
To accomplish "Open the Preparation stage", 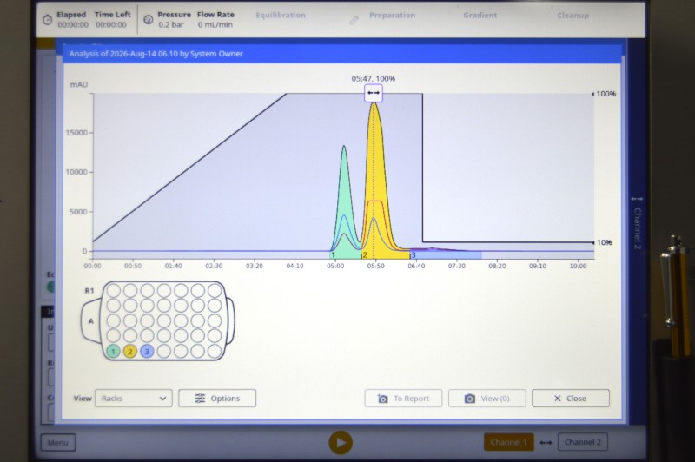I will click(393, 16).
